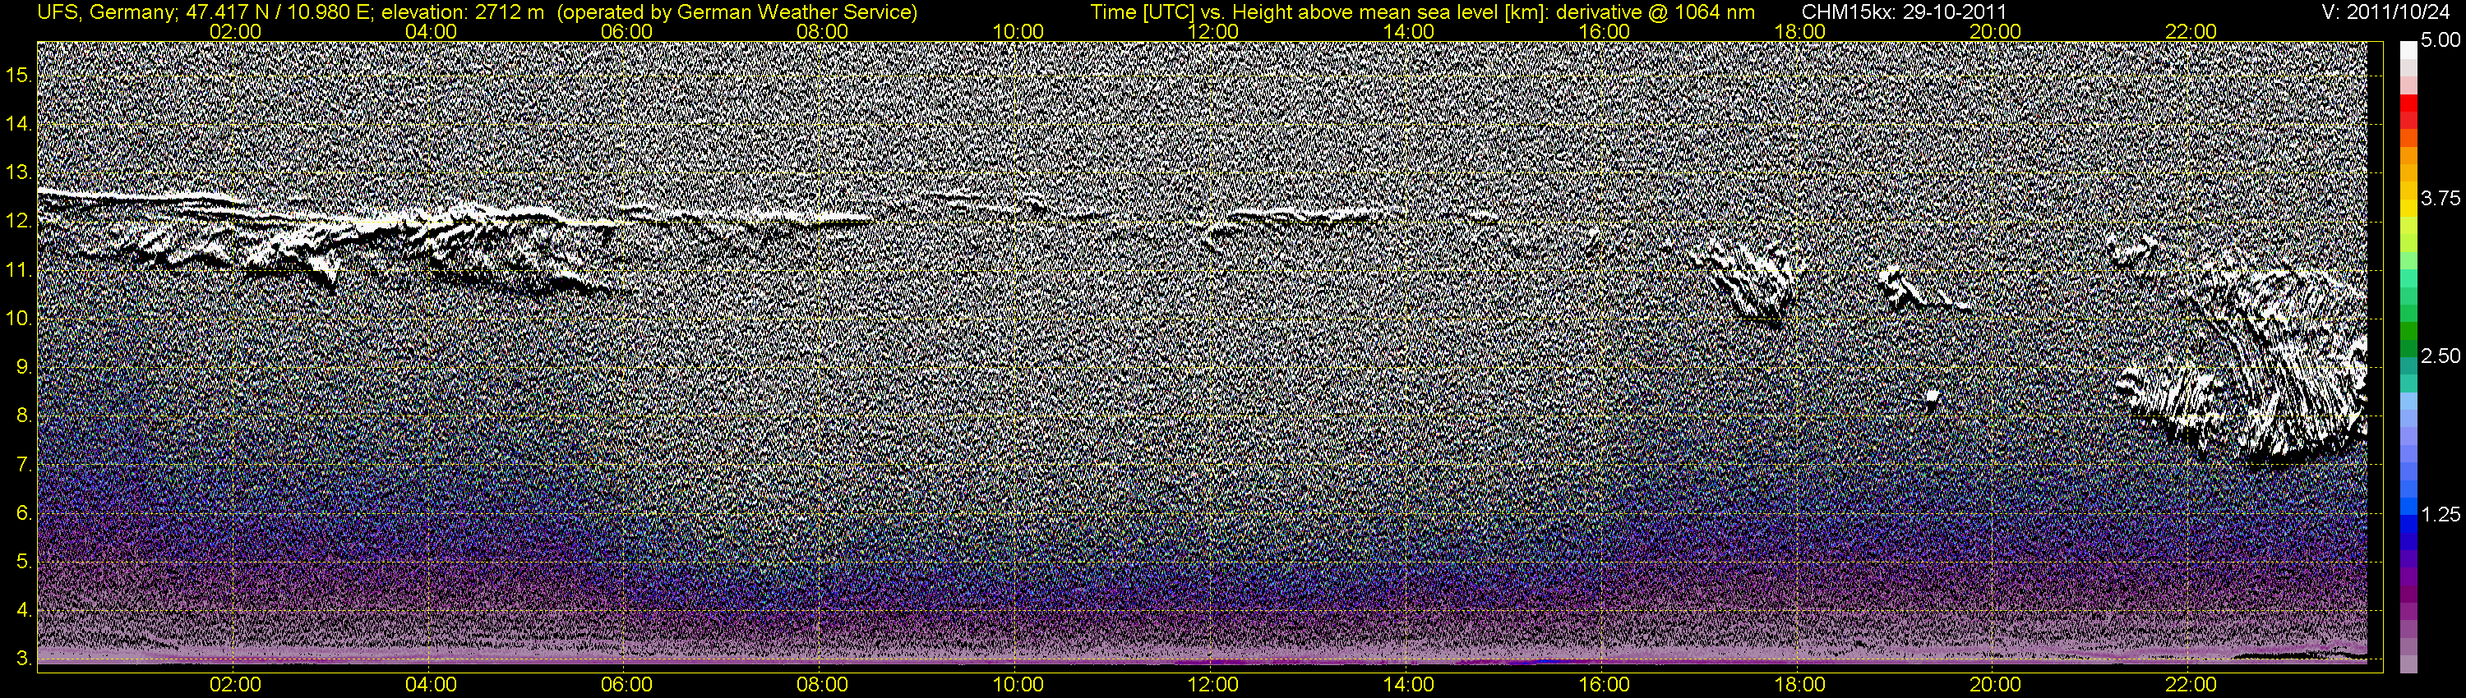Pick the 14:00 label on the top time axis

(1409, 31)
